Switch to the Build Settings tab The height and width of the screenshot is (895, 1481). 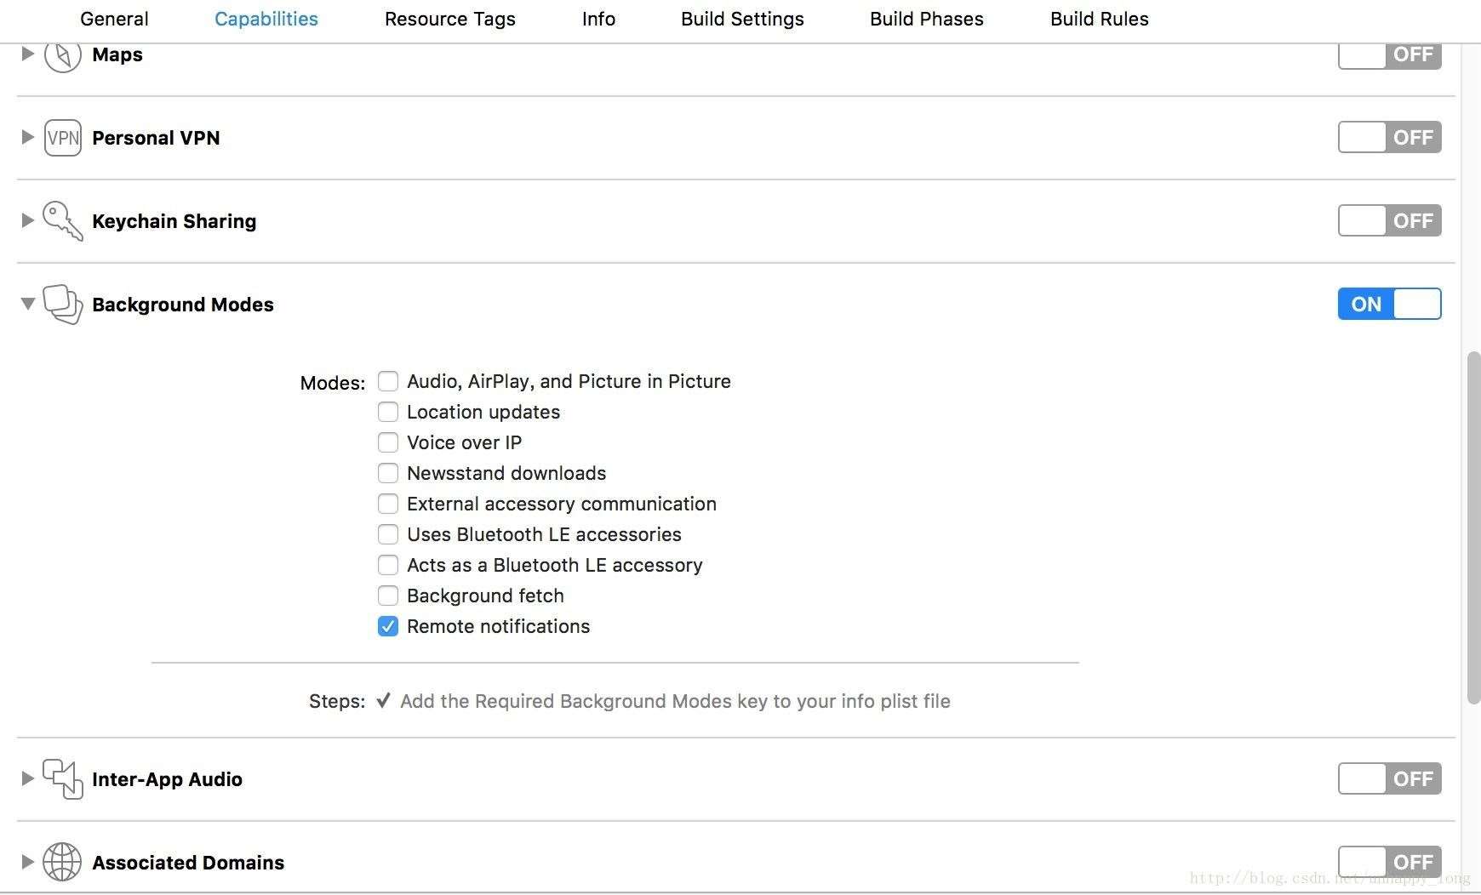click(x=742, y=19)
